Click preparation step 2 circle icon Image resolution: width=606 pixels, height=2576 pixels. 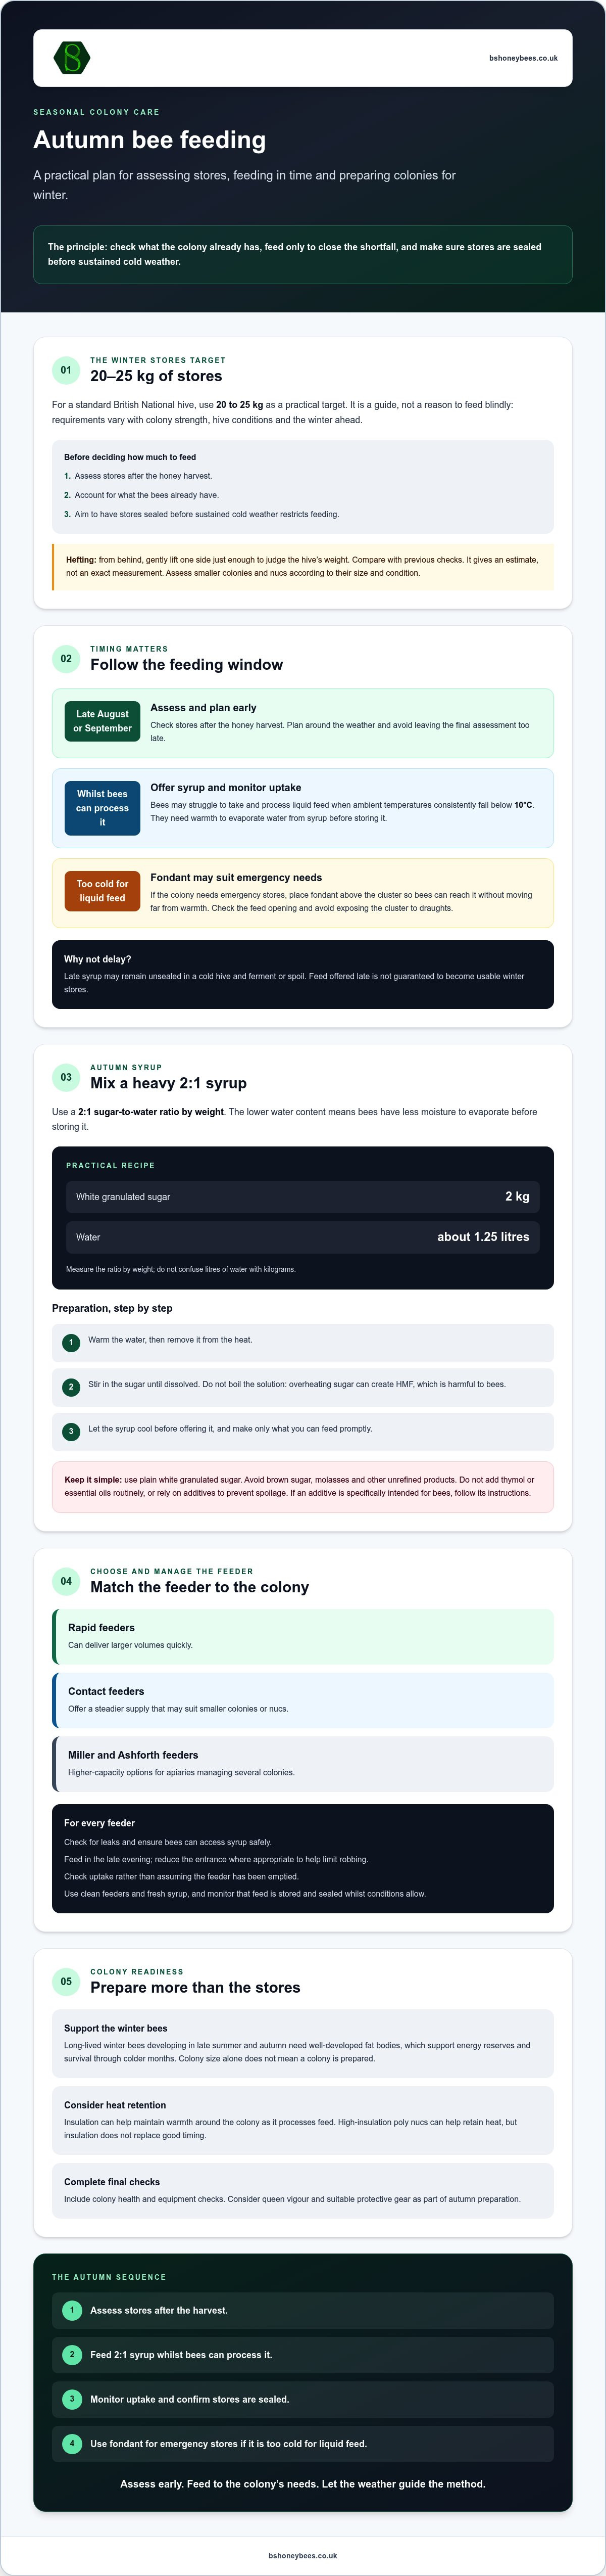click(x=71, y=1387)
